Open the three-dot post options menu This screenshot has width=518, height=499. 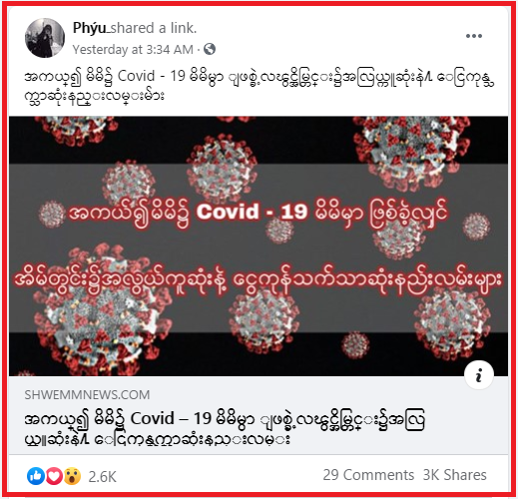coord(474,36)
